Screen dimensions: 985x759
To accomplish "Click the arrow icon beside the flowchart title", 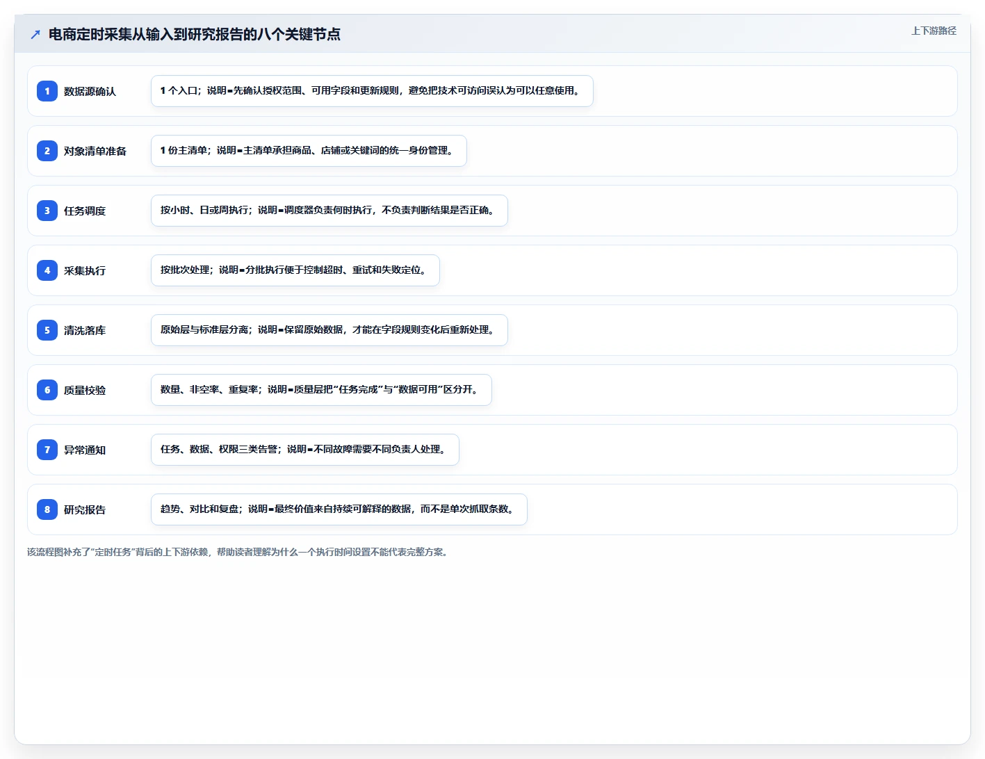I will coord(35,34).
